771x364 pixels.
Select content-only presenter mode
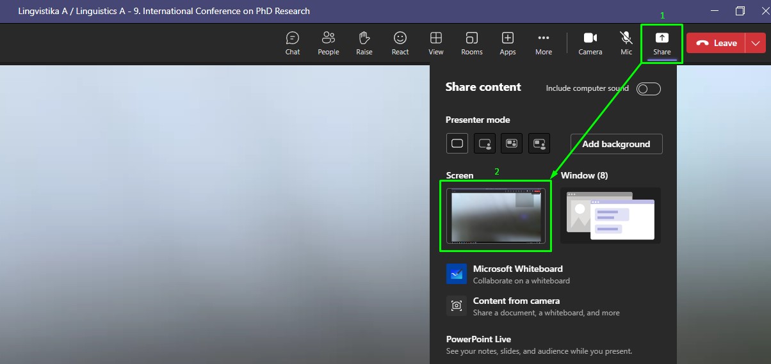tap(457, 143)
